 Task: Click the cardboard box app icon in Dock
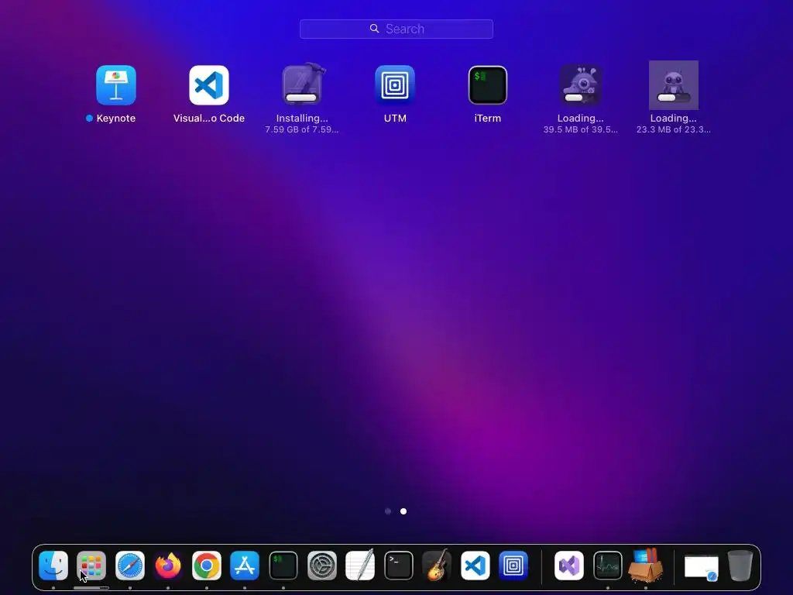(x=646, y=565)
